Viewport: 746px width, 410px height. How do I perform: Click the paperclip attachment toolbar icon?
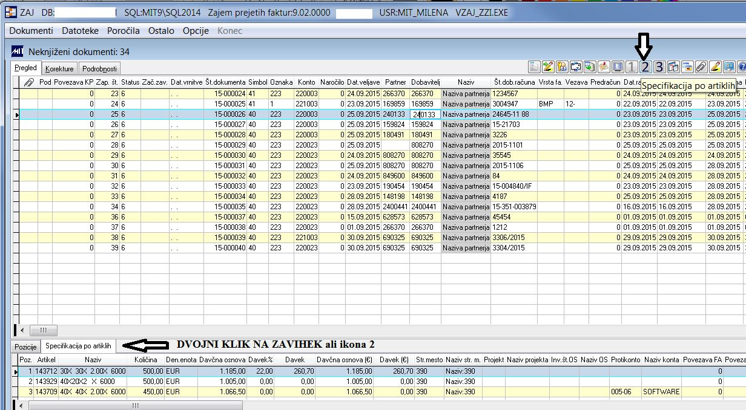click(x=701, y=67)
